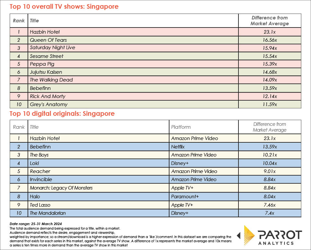The height and width of the screenshot is (250, 311).
Task: Select the "Top 10 overall TV shows: Singapore" heading
Action: (64, 6)
